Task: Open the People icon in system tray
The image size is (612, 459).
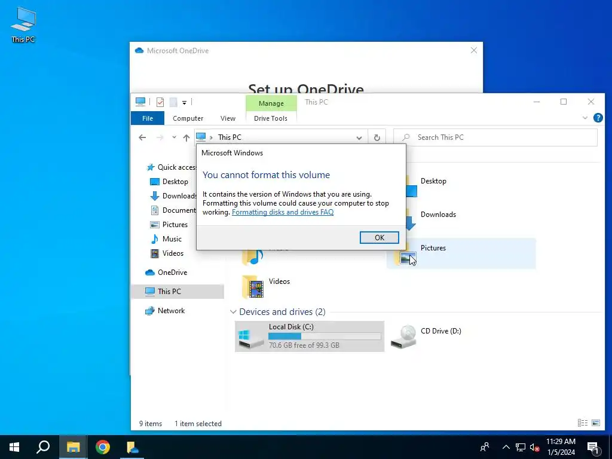Action: tap(484, 447)
